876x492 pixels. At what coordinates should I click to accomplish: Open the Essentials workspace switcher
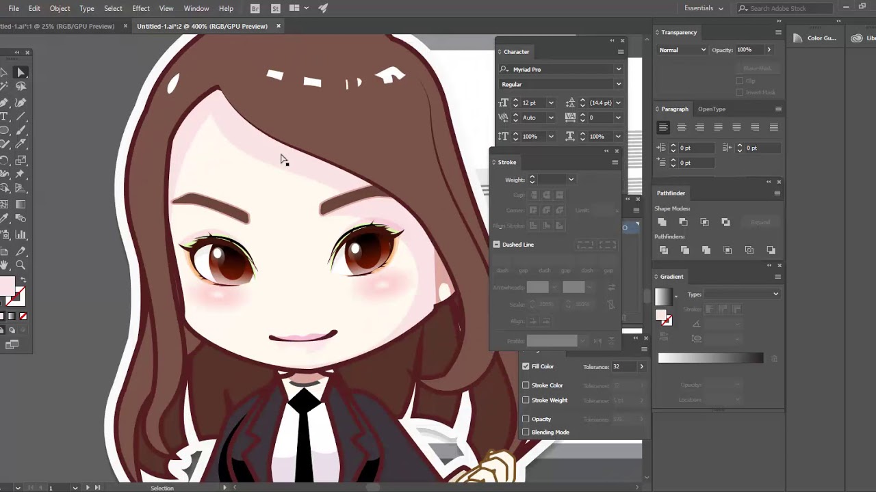pyautogui.click(x=704, y=8)
